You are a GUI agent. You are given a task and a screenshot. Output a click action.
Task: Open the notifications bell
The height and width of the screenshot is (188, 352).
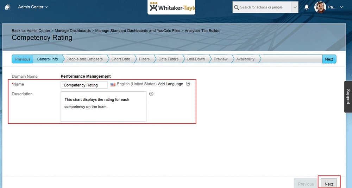307,7
